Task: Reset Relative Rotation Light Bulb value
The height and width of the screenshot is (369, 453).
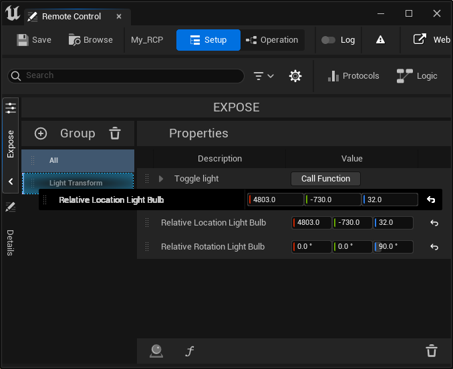Action: (434, 247)
